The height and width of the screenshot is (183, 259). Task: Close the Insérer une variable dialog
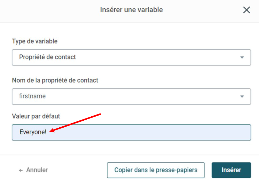[x=246, y=10]
